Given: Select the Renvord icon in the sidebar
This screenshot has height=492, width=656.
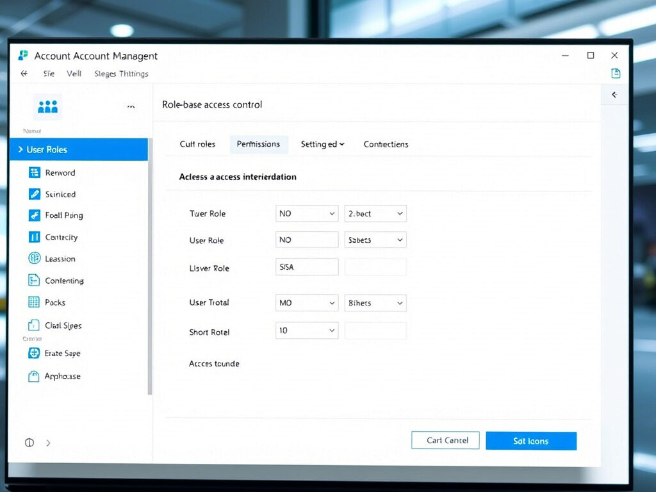Looking at the screenshot, I should 35,172.
